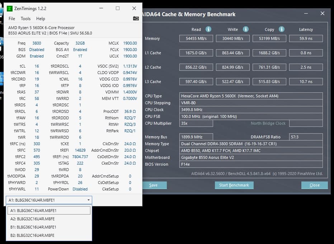Click the VSOC (SVI2) value 1.1313V
Image resolution: width=334 pixels, height=244 pixels.
130,66
